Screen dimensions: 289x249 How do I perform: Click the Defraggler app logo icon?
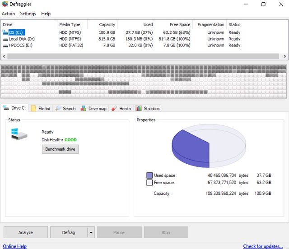(x=5, y=4)
